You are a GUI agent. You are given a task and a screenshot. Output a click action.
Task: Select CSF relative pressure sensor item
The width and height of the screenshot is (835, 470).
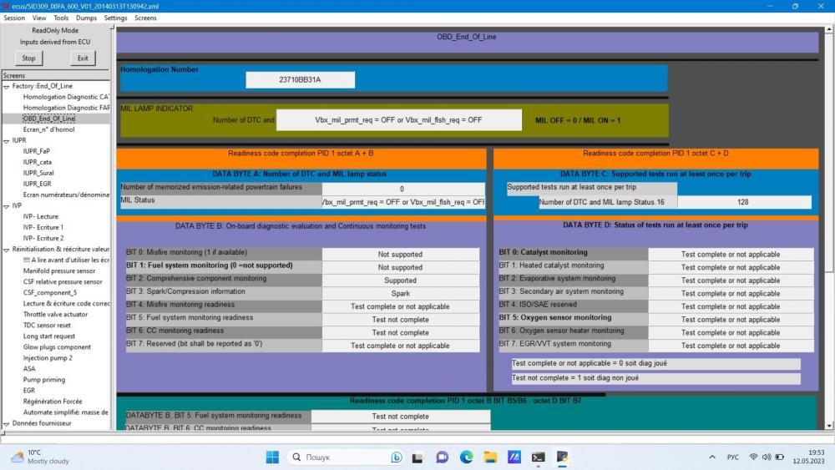(63, 281)
